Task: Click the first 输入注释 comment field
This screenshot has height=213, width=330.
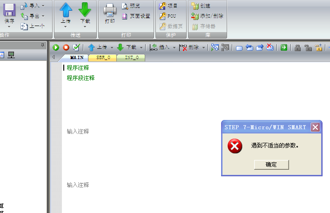Action: pos(78,132)
